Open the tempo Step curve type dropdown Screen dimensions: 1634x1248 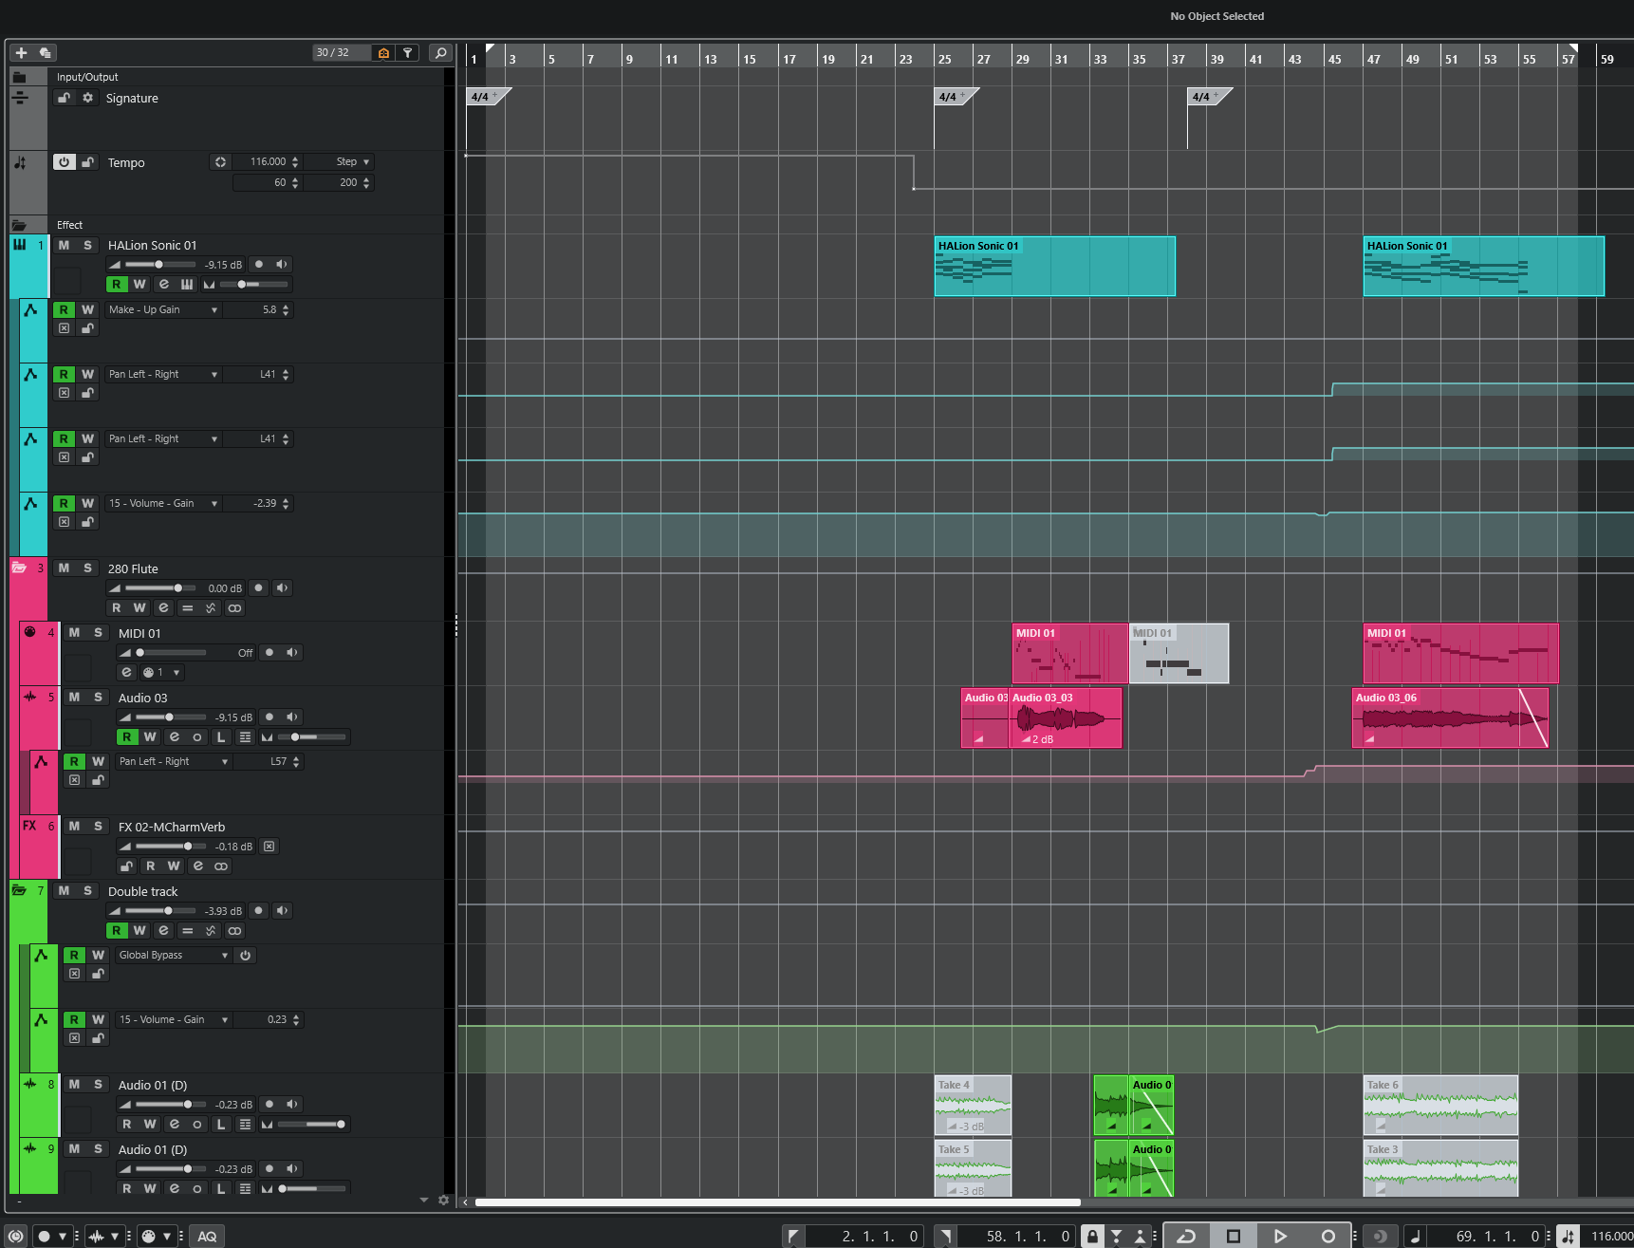tap(352, 161)
